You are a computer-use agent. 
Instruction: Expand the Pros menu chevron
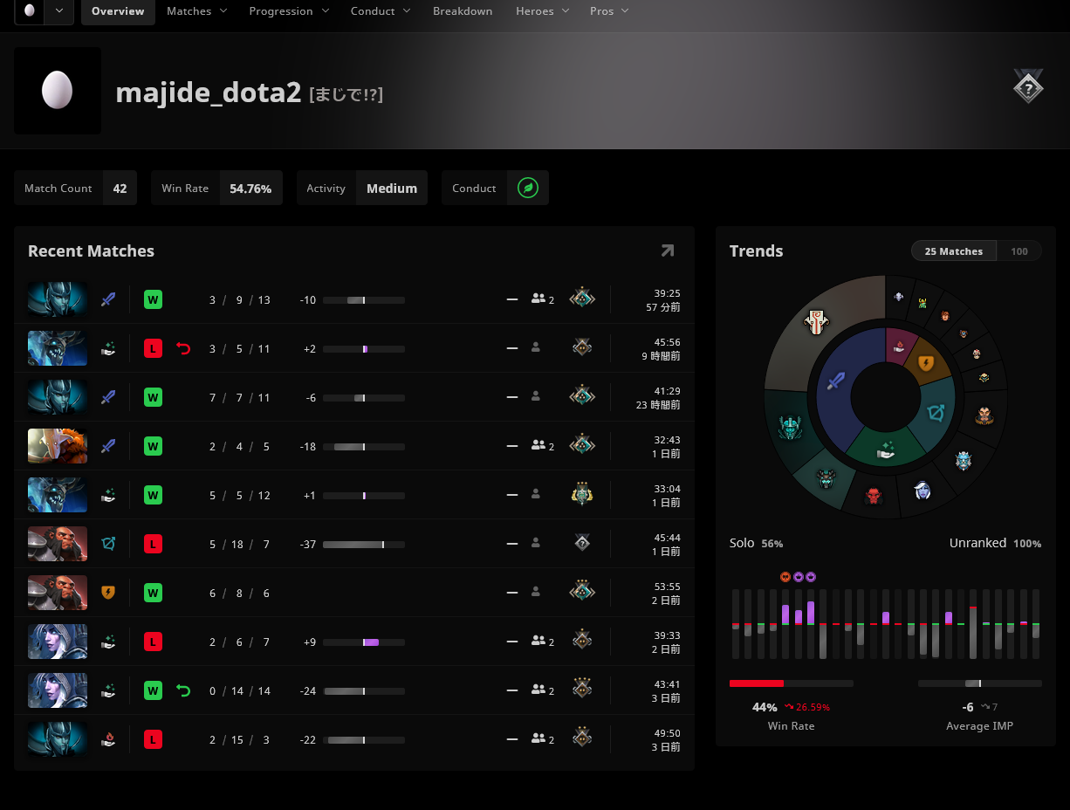tap(626, 11)
